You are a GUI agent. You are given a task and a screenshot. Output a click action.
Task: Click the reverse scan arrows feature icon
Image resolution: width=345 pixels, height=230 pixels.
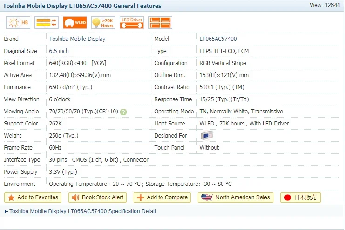[x=47, y=23]
